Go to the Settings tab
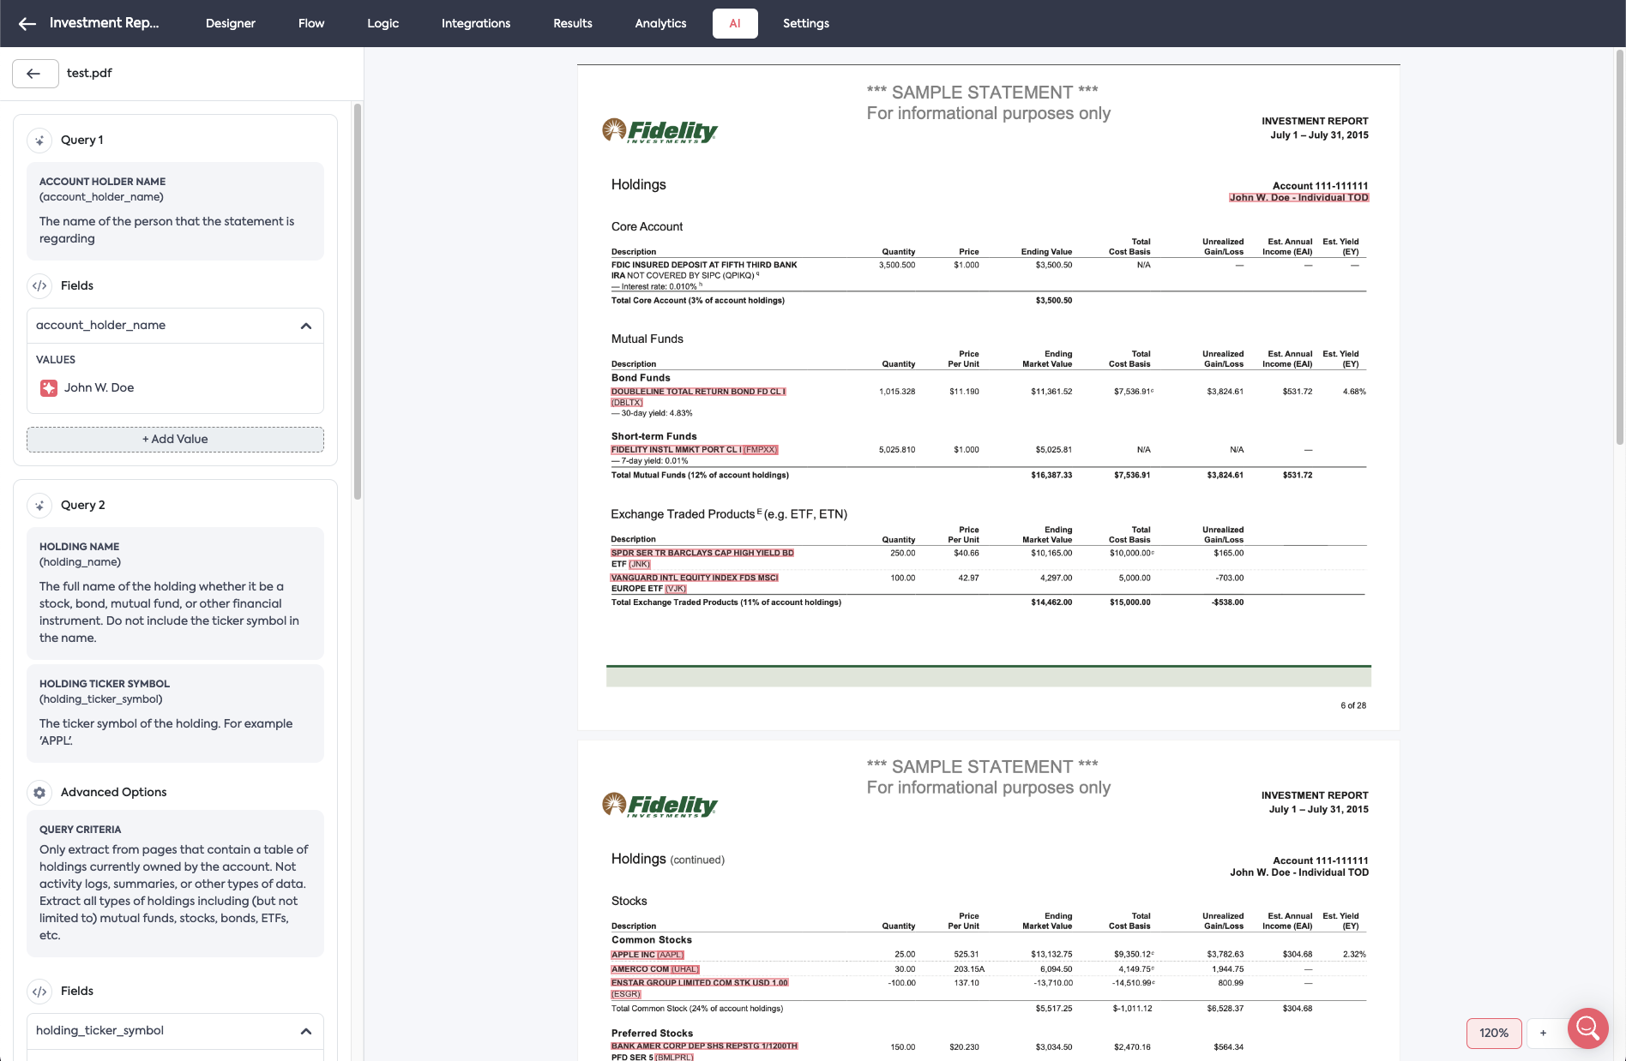The height and width of the screenshot is (1061, 1626). tap(805, 23)
